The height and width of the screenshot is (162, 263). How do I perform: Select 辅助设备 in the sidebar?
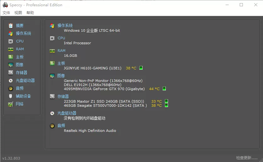[23, 96]
